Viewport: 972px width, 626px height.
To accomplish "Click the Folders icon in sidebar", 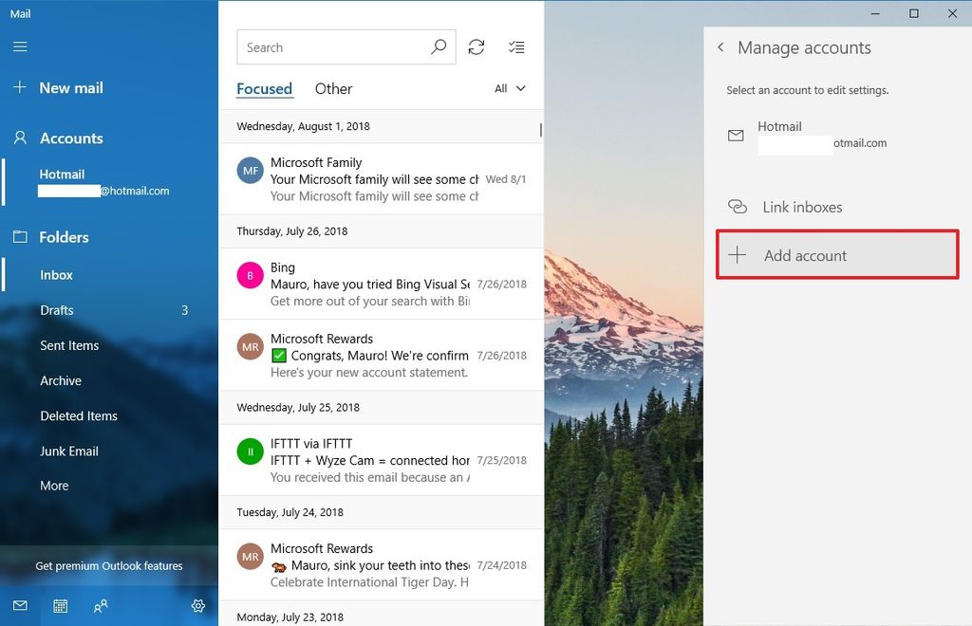I will tap(20, 236).
